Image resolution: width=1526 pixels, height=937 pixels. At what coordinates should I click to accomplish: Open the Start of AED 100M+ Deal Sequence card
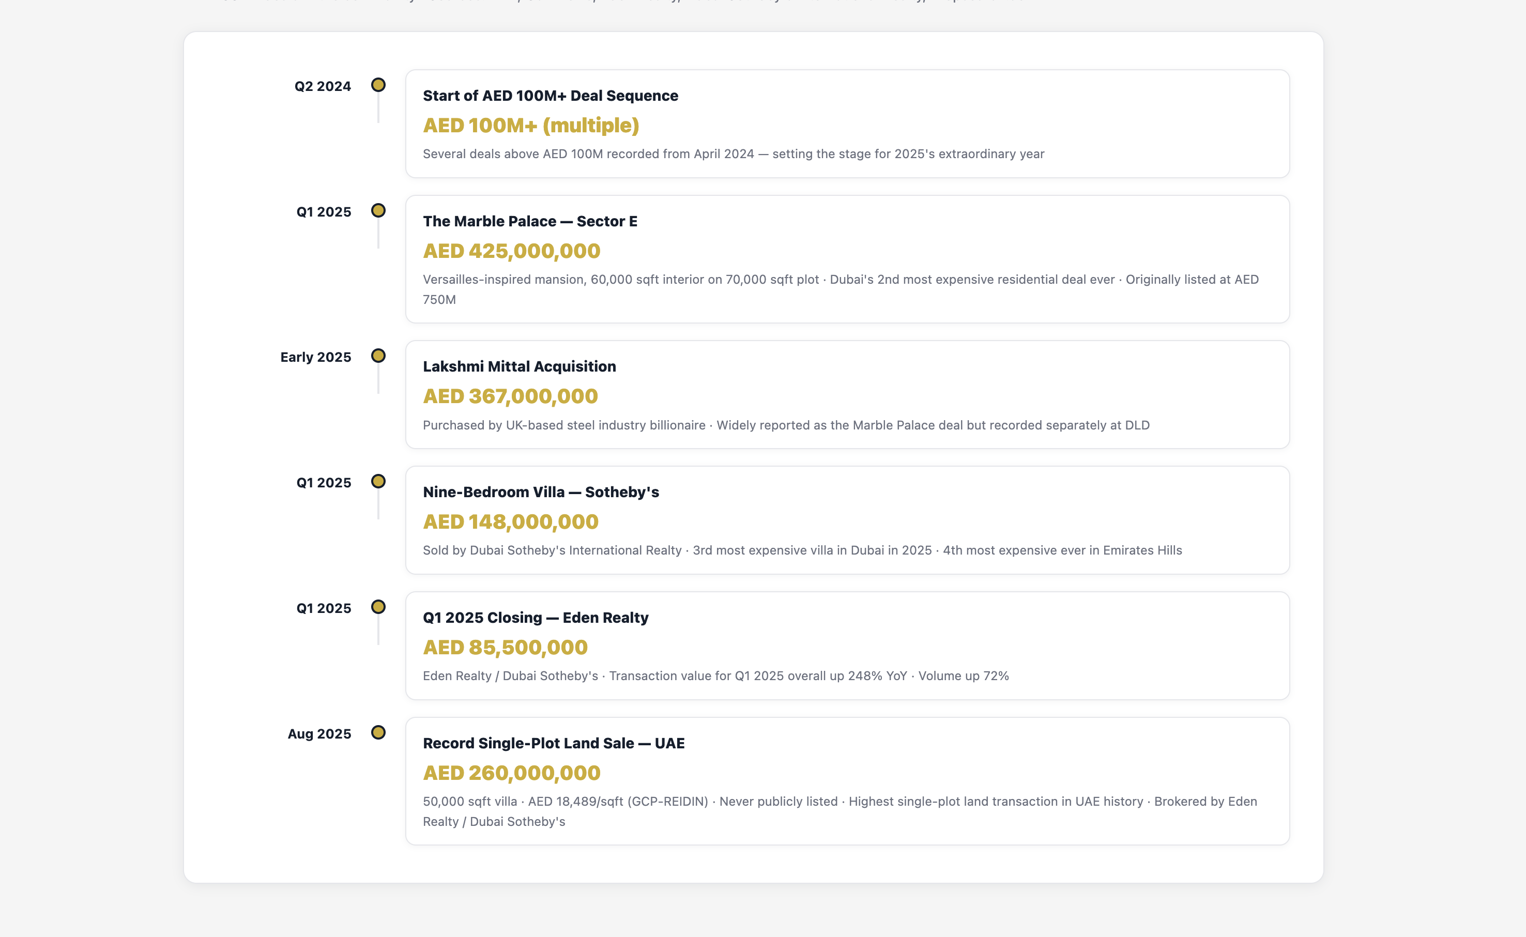(x=550, y=96)
